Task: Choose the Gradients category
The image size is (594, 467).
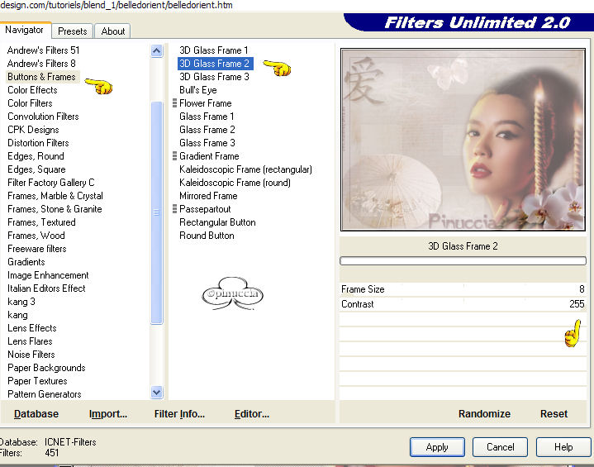Action: pos(26,262)
